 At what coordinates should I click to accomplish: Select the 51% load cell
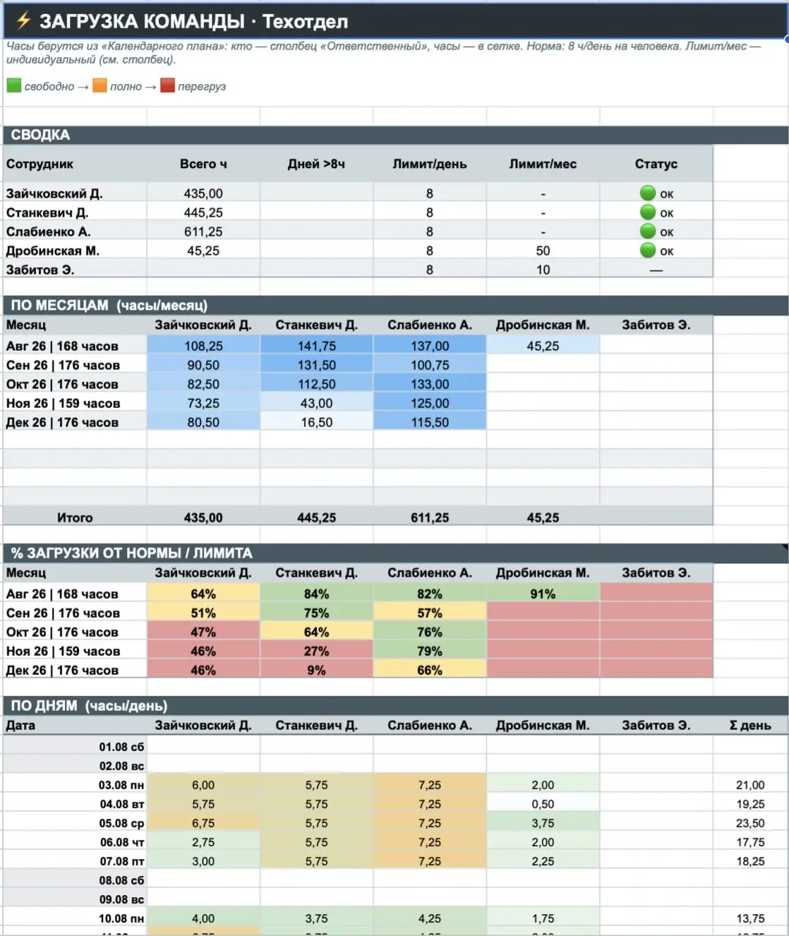pyautogui.click(x=203, y=612)
